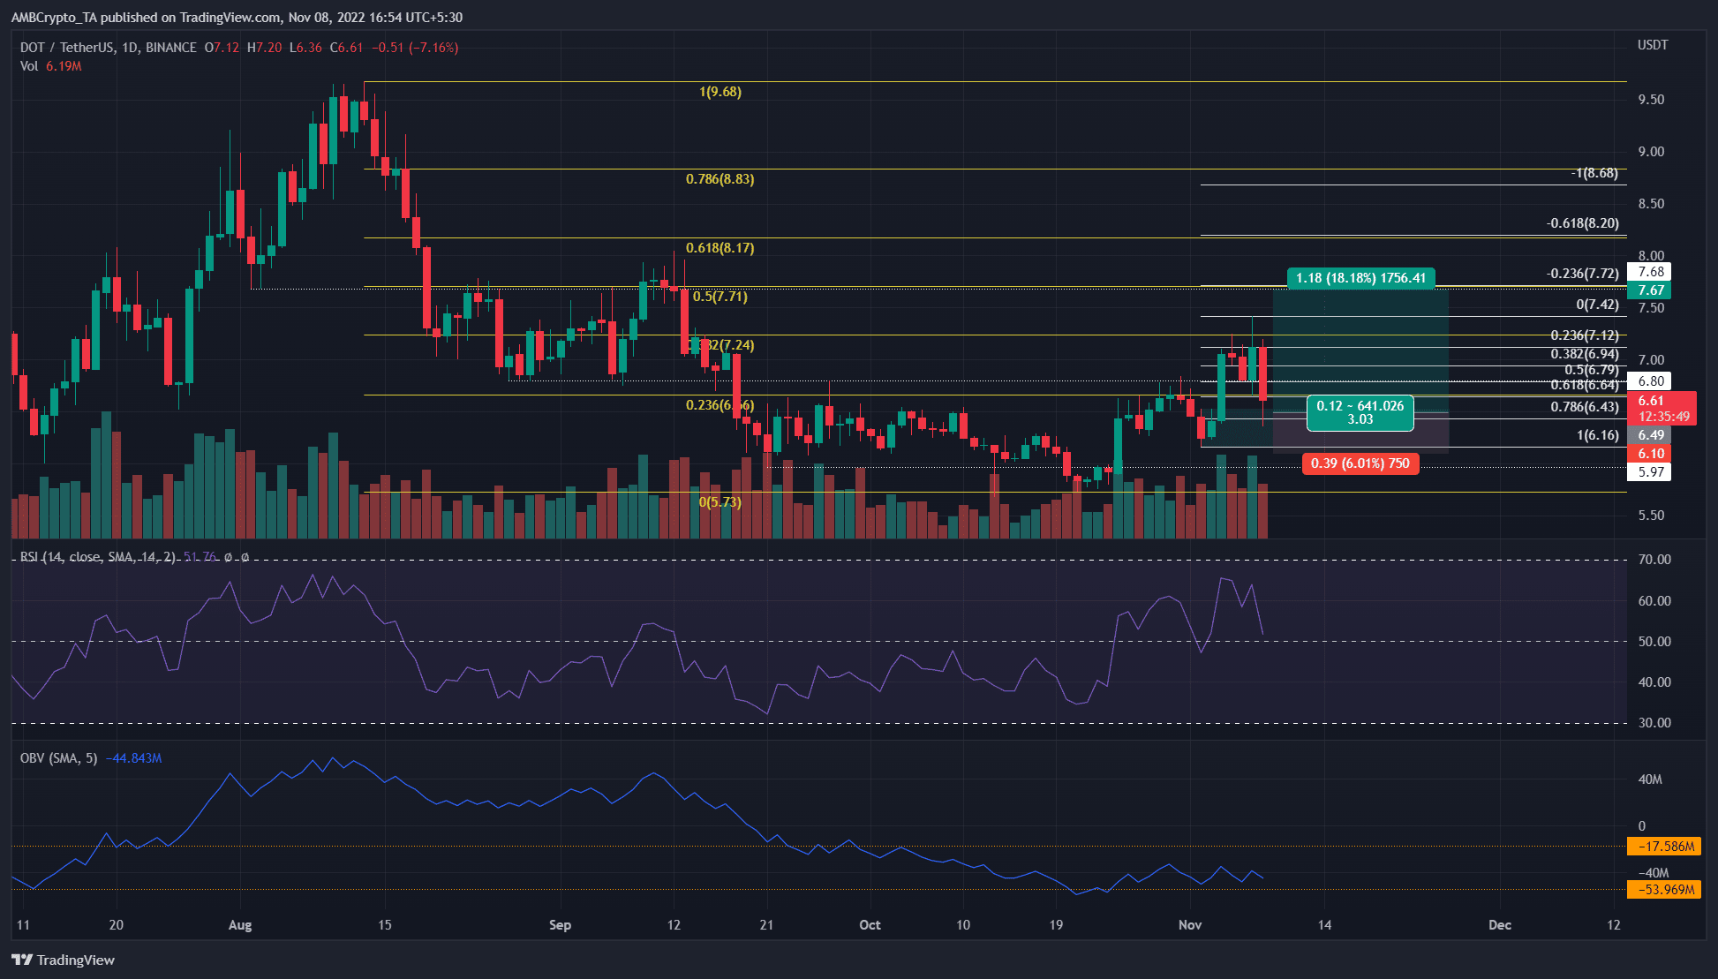Click the AMBCrypto_TA published header text
This screenshot has width=1718, height=979.
click(237, 18)
